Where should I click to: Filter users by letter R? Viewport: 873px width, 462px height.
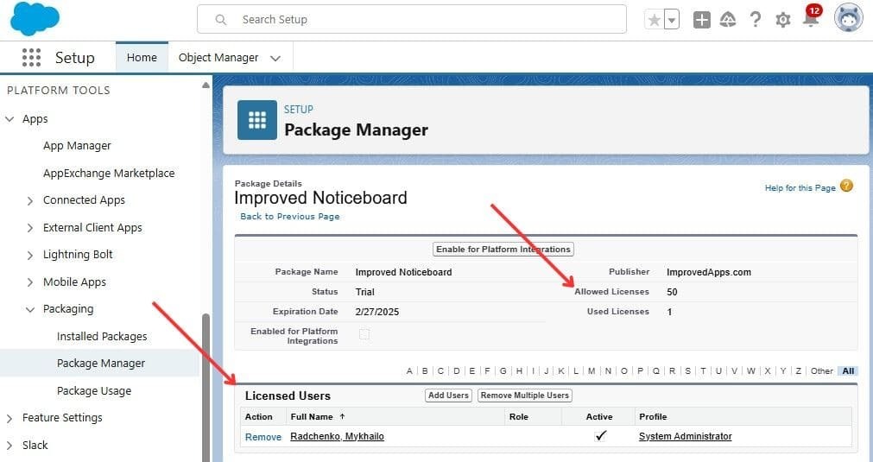pyautogui.click(x=672, y=370)
